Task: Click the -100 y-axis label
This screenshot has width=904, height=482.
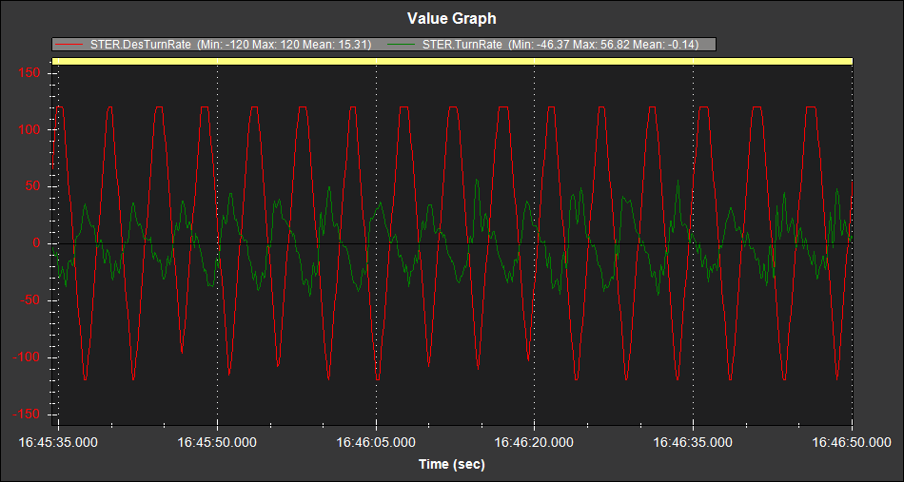Action: pyautogui.click(x=26, y=357)
